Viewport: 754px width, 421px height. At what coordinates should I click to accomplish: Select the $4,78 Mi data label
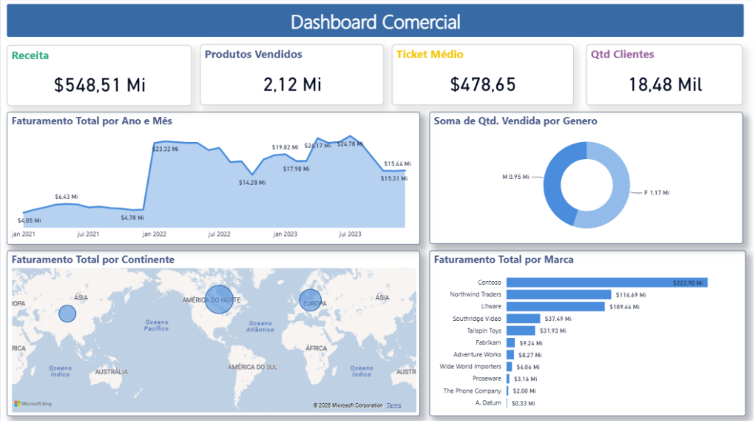click(133, 218)
